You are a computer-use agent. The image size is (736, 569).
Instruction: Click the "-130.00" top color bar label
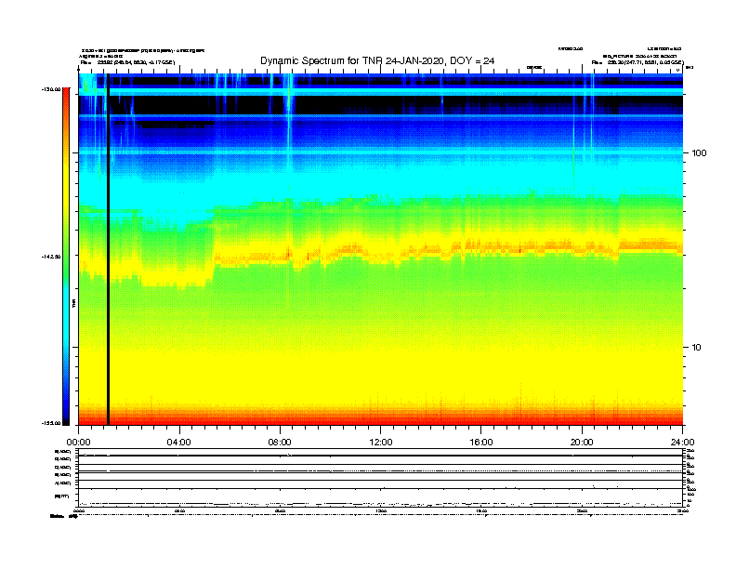(51, 88)
